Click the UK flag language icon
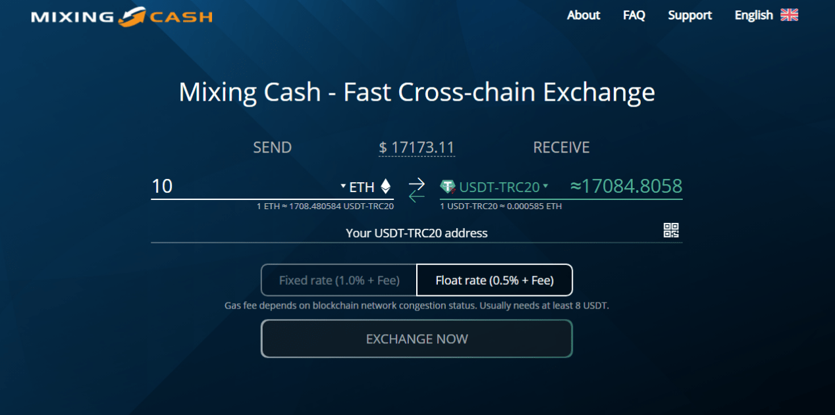Viewport: 835px width, 415px height. pos(789,15)
